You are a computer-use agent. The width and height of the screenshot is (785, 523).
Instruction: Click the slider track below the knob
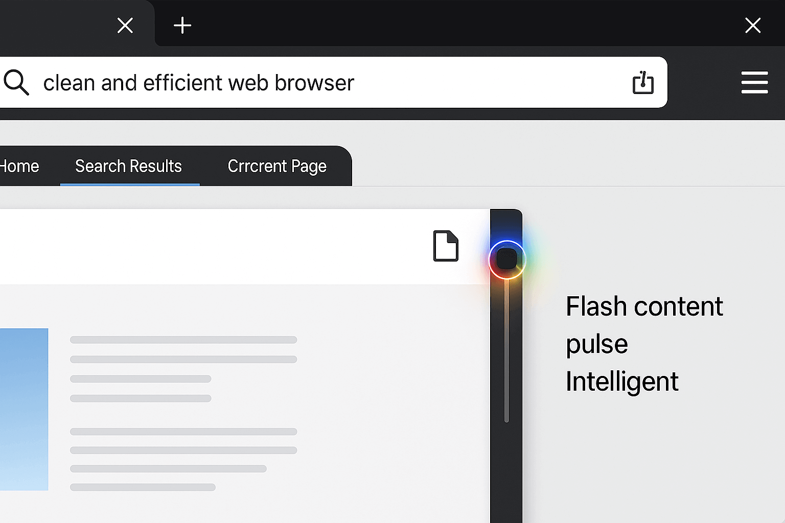[x=506, y=358]
